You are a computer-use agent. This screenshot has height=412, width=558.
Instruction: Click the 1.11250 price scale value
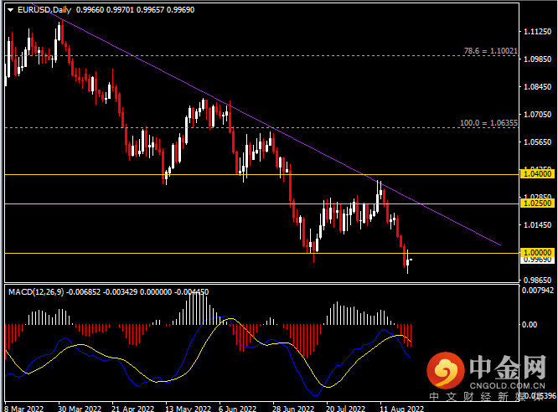[537, 32]
